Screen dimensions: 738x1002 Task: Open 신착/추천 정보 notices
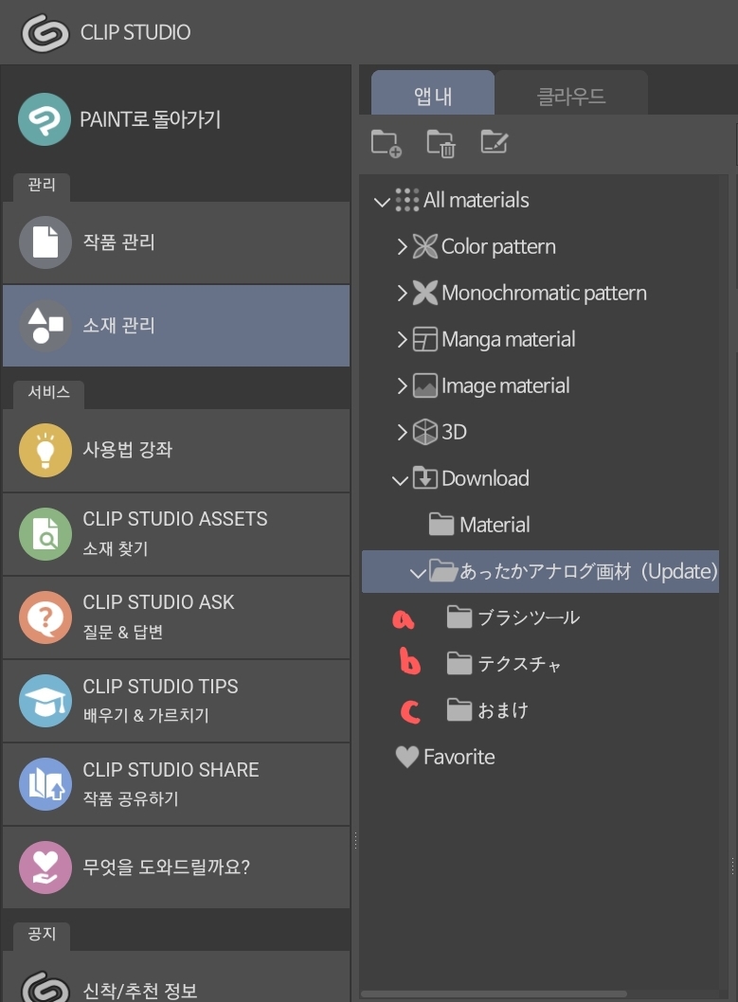tap(176, 976)
